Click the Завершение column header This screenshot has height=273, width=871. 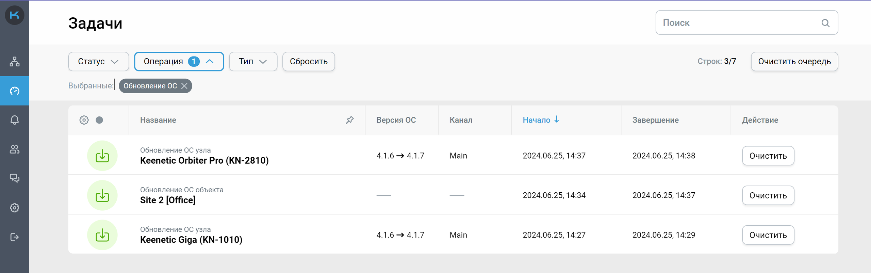655,120
